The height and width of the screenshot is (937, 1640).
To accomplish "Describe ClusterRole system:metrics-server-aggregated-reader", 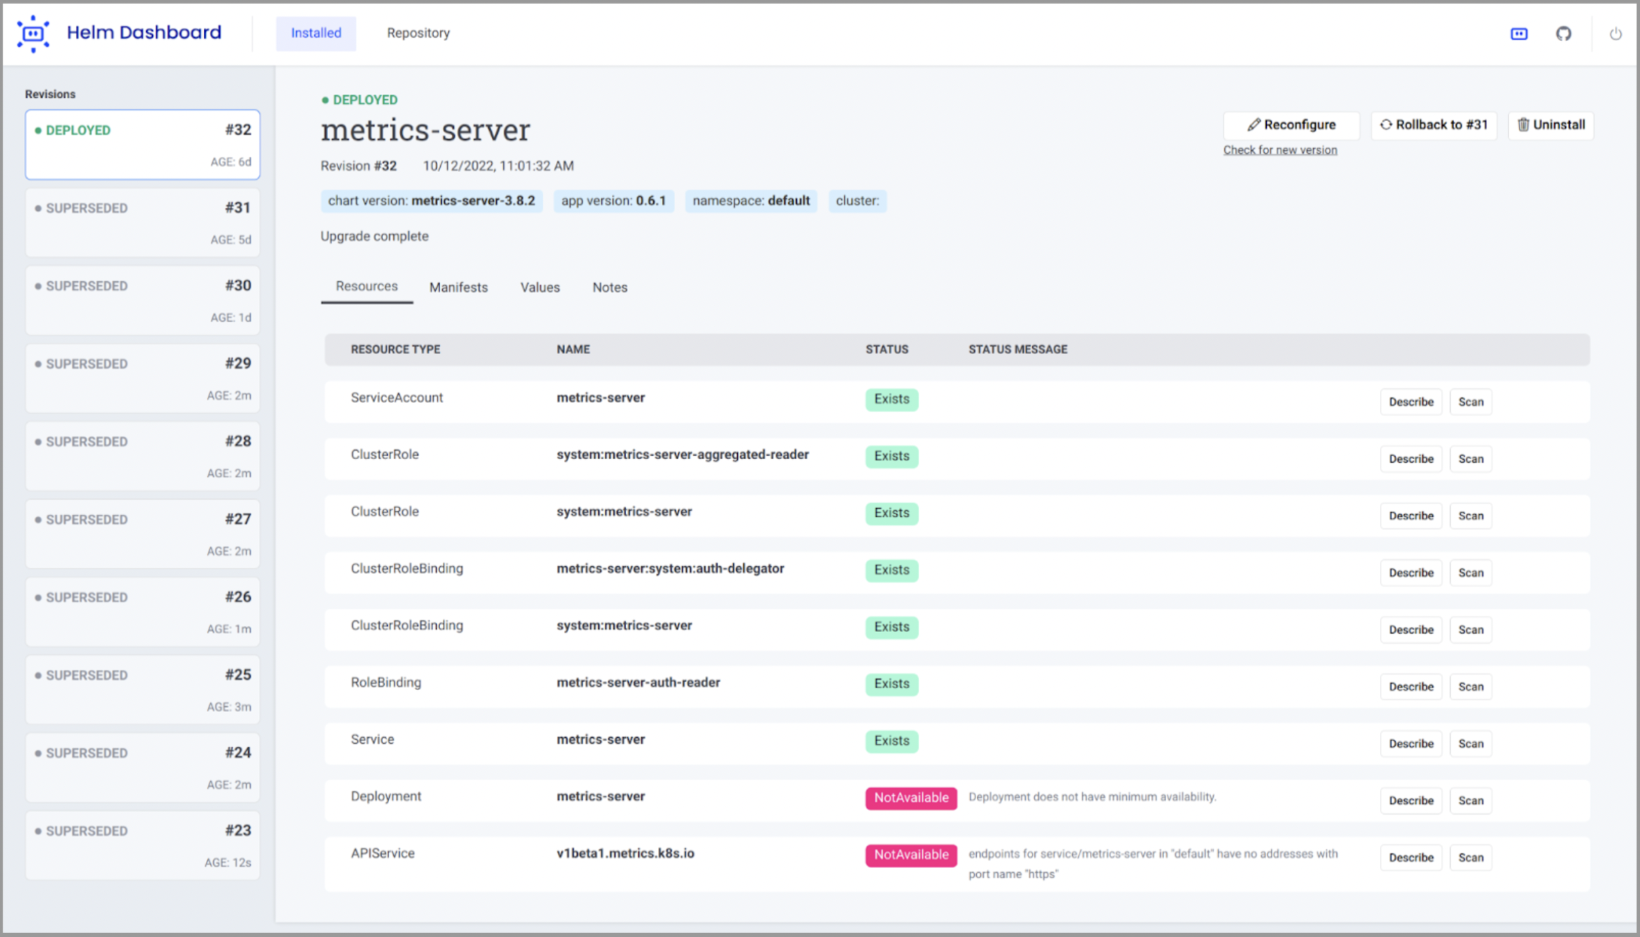I will click(x=1411, y=459).
